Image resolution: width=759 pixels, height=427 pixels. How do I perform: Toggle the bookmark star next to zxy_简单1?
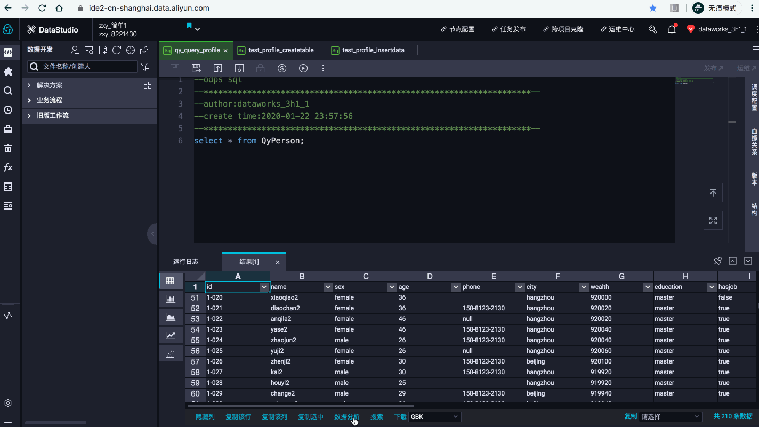(189, 24)
